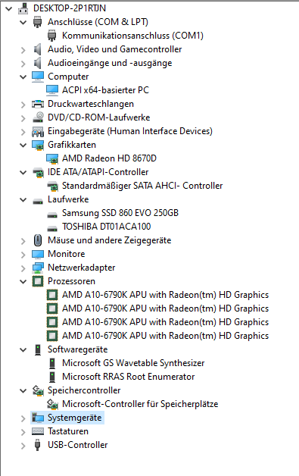The image size is (299, 476).
Task: Expand the Netzwerkadapter category
Action: (x=23, y=268)
